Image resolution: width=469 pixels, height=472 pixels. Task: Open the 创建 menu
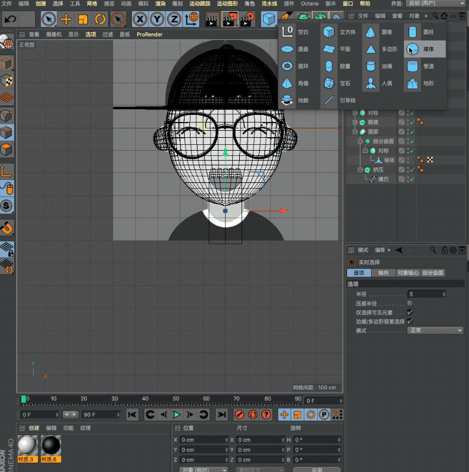(x=40, y=4)
